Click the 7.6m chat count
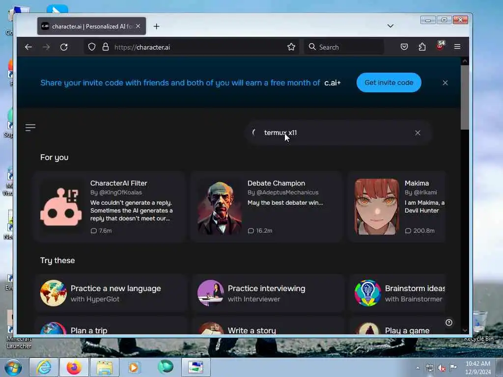The width and height of the screenshot is (503, 377). pyautogui.click(x=101, y=231)
